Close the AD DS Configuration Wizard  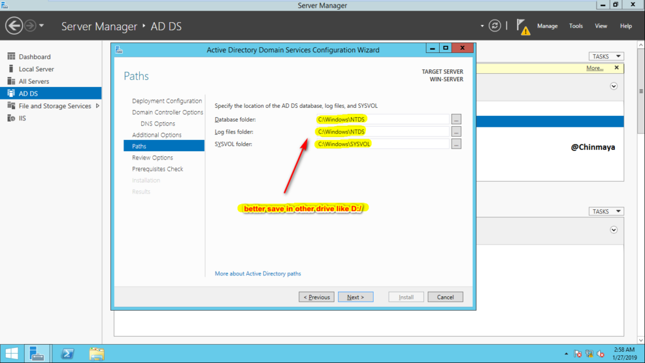coord(462,48)
